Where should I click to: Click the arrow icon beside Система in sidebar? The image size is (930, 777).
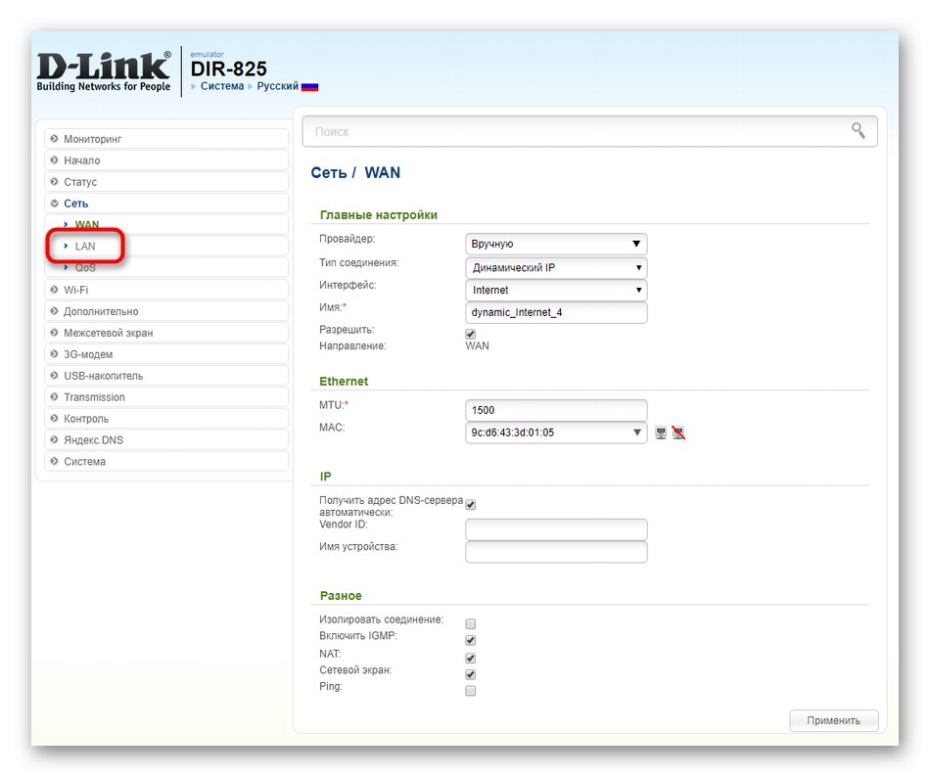pyautogui.click(x=55, y=461)
